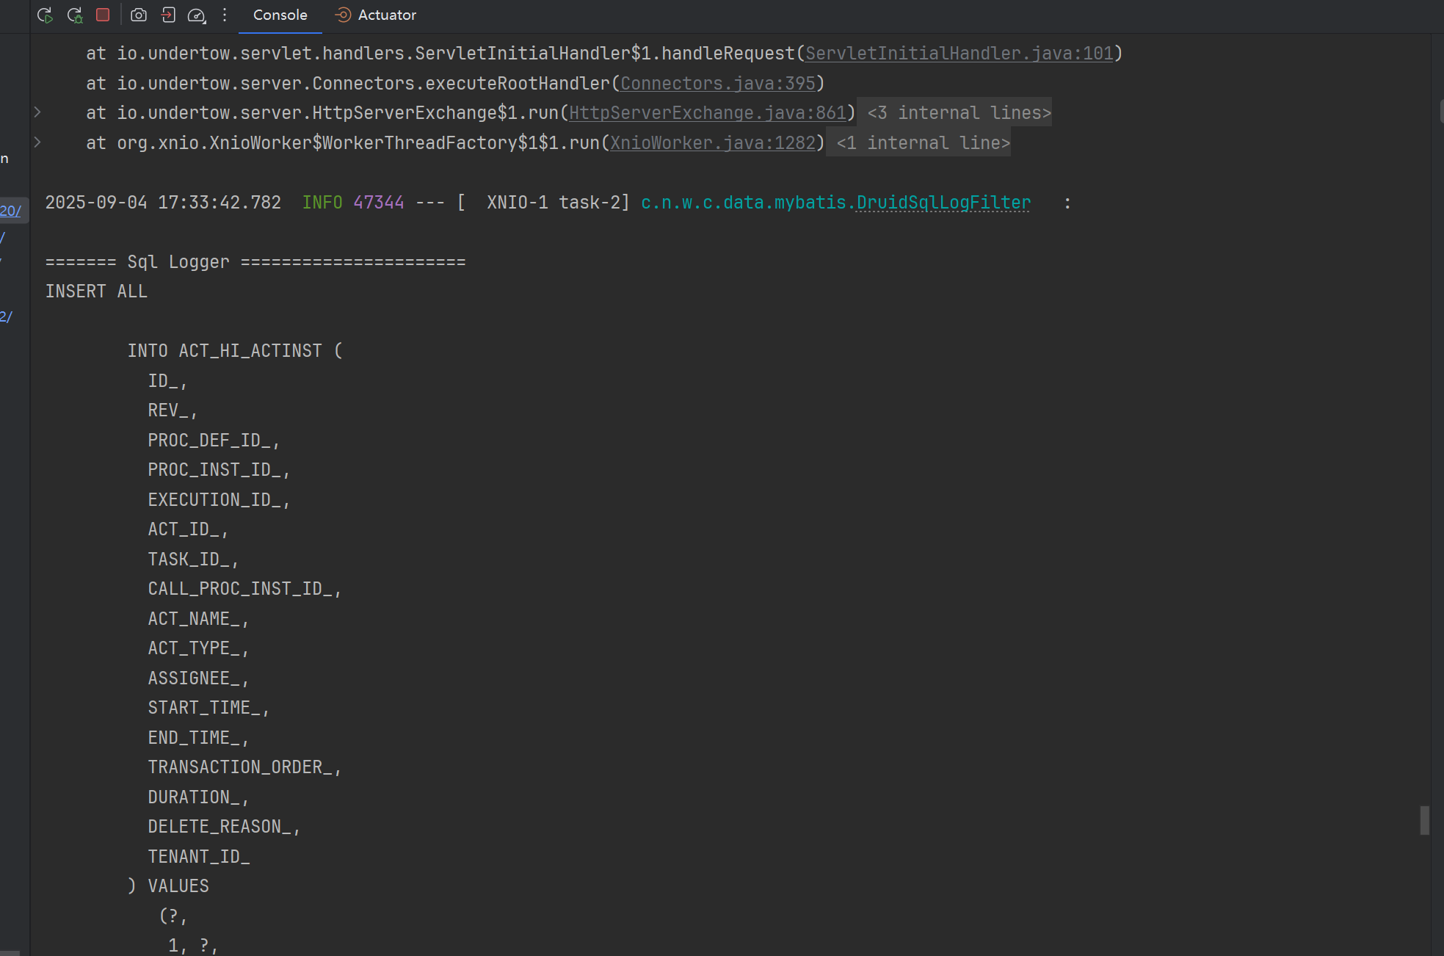Expand the '<1 internal line>' fold label
This screenshot has width=1444, height=956.
(x=923, y=143)
